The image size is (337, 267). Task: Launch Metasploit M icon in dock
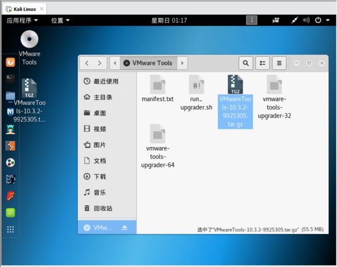coord(10,112)
